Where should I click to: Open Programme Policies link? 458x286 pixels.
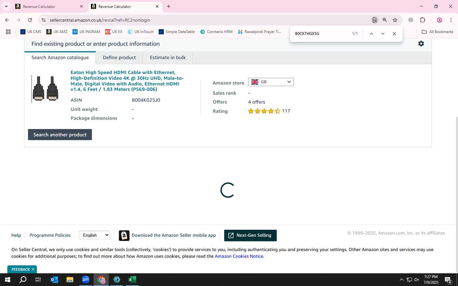(50, 235)
